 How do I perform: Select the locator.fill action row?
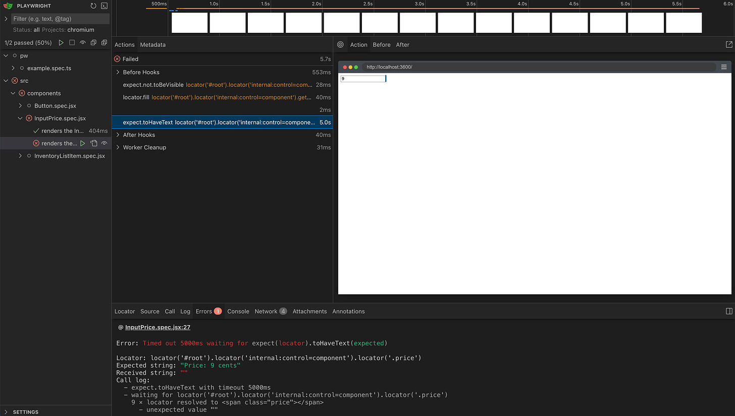coord(222,97)
